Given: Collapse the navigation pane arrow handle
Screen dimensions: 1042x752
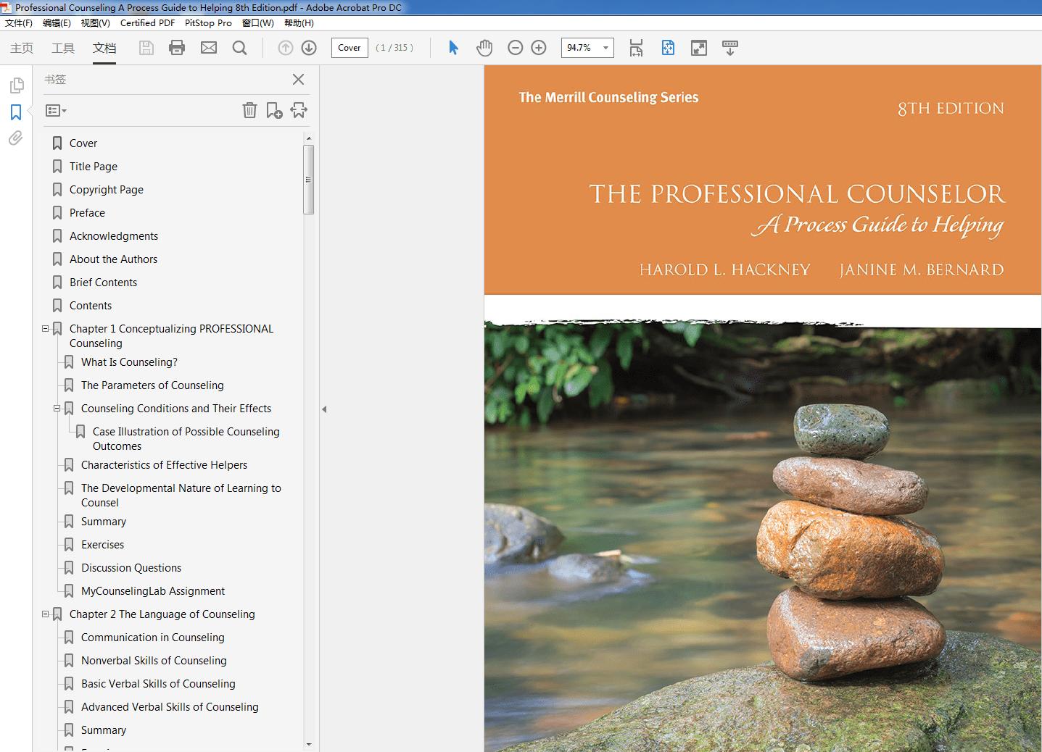Looking at the screenshot, I should point(324,409).
